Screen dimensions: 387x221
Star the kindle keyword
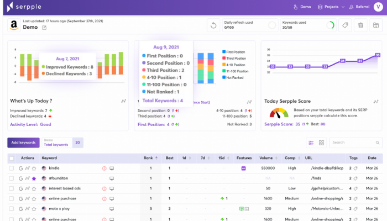34,168
